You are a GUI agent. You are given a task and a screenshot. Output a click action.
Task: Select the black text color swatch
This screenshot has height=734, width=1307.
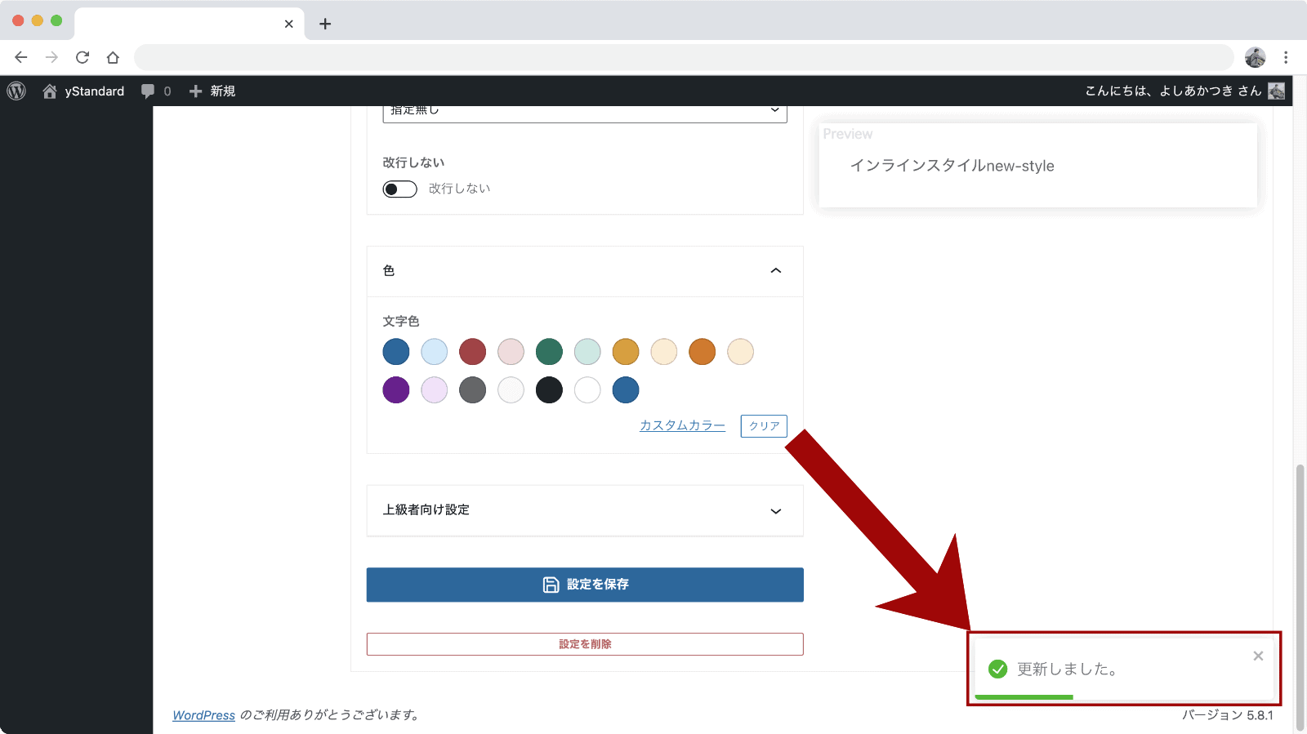549,390
